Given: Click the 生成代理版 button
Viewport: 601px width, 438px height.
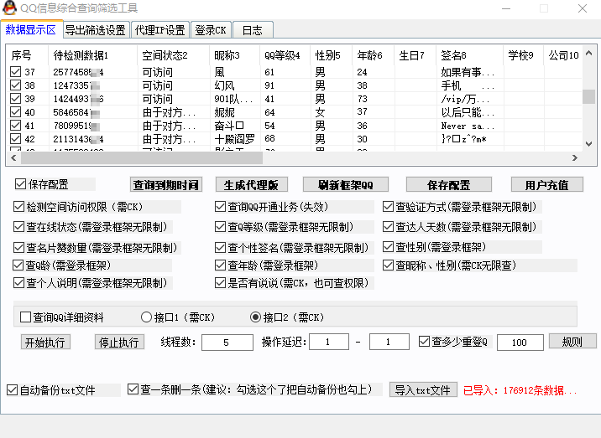Looking at the screenshot, I should 250,184.
